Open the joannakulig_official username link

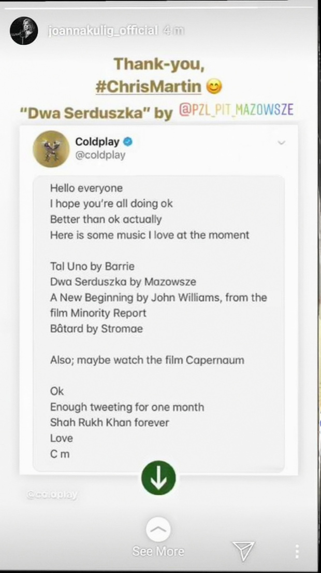pos(103,31)
